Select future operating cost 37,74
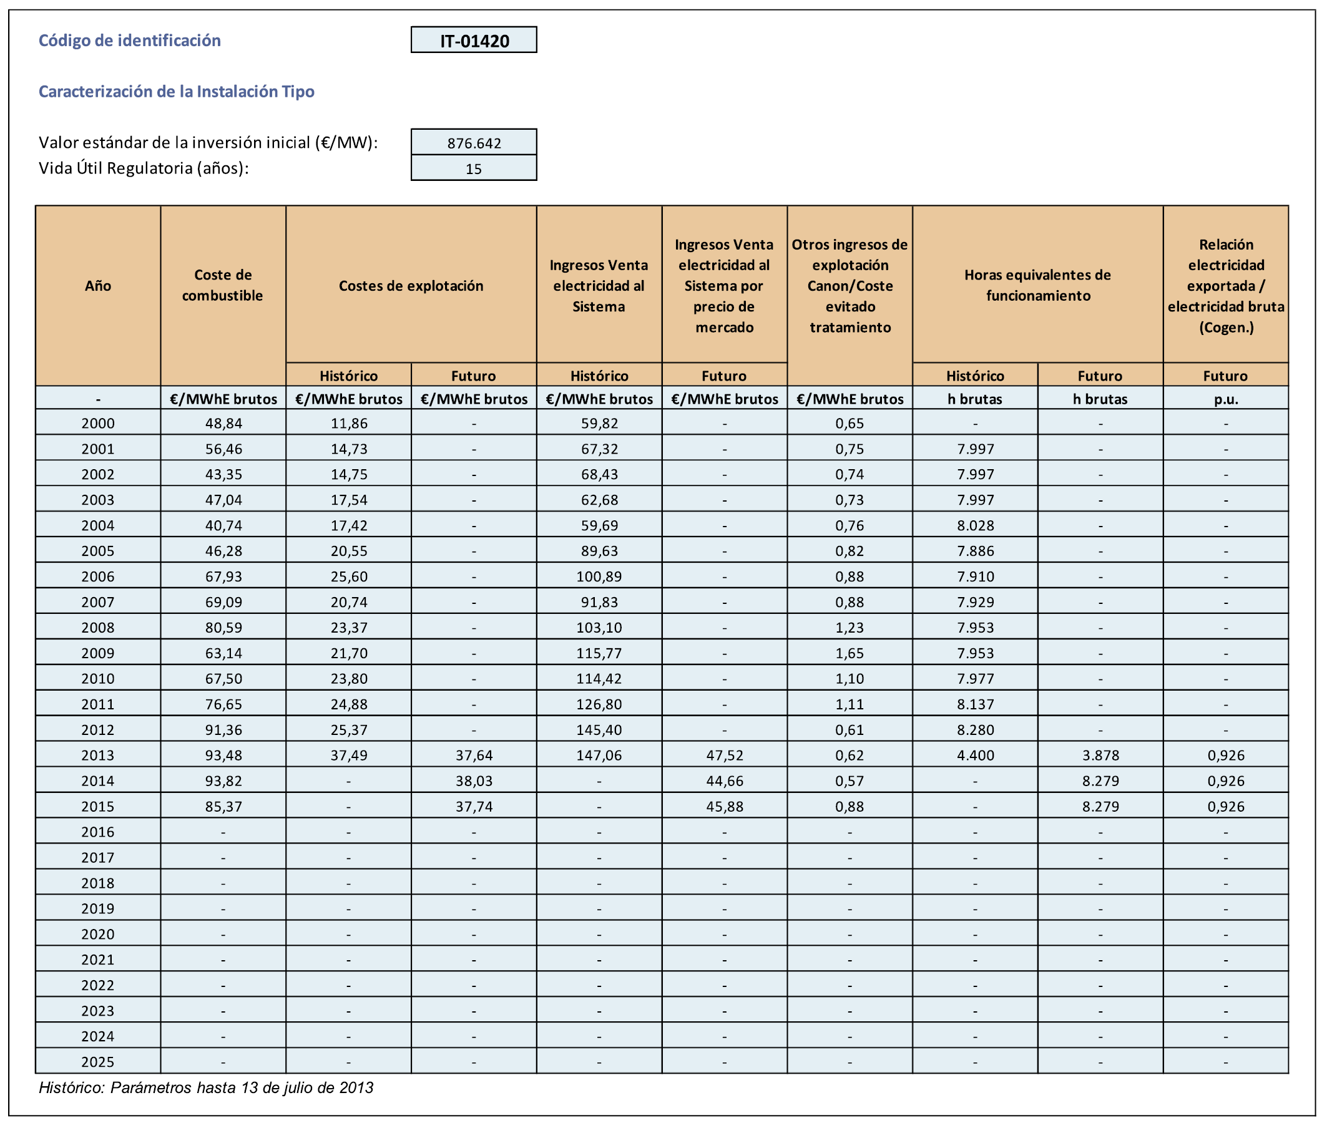The height and width of the screenshot is (1128, 1327). pos(474,806)
